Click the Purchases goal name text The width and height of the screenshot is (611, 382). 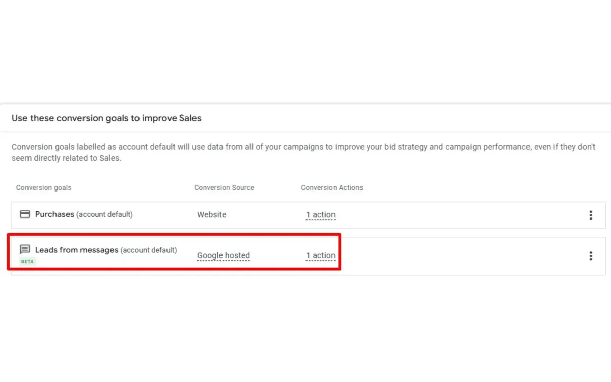coord(55,214)
